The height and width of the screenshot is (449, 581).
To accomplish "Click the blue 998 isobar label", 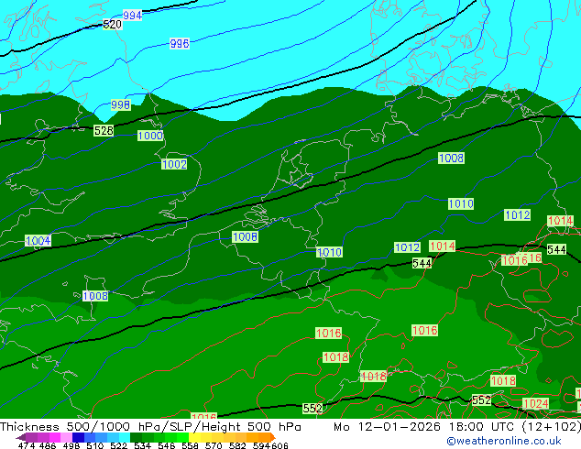I will (120, 104).
